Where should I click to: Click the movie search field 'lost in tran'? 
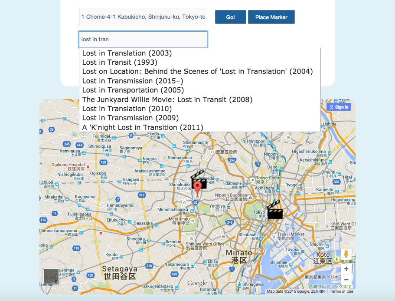(x=143, y=40)
